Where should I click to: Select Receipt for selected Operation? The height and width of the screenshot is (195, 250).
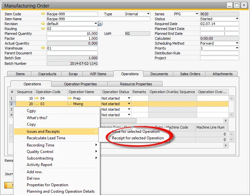click(138, 138)
